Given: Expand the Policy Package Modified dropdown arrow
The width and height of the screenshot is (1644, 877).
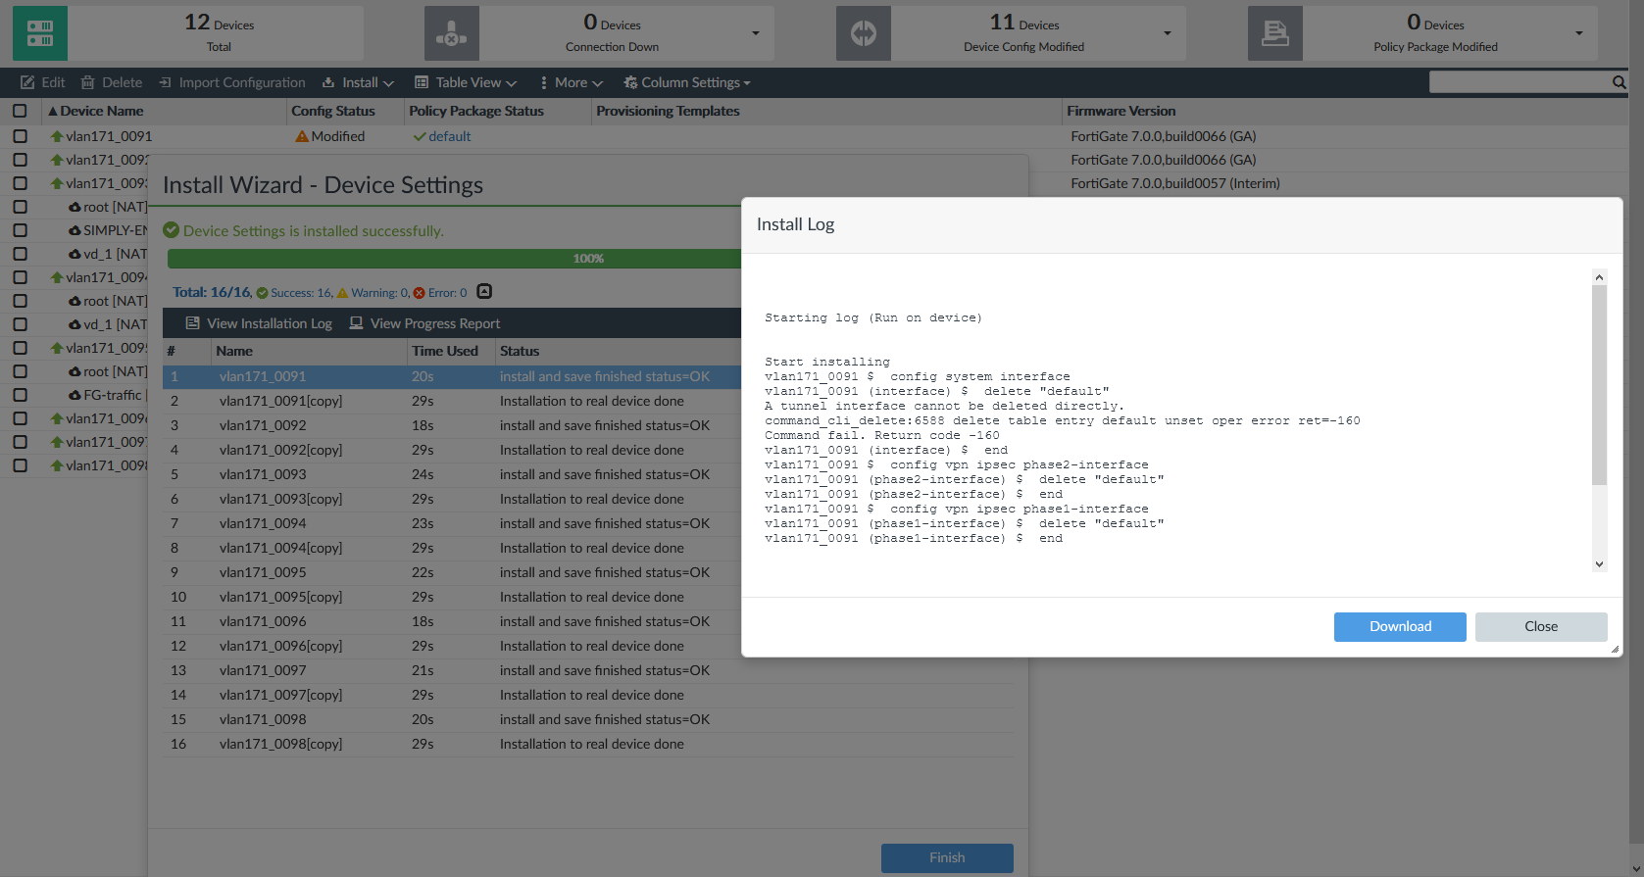Looking at the screenshot, I should (1579, 33).
